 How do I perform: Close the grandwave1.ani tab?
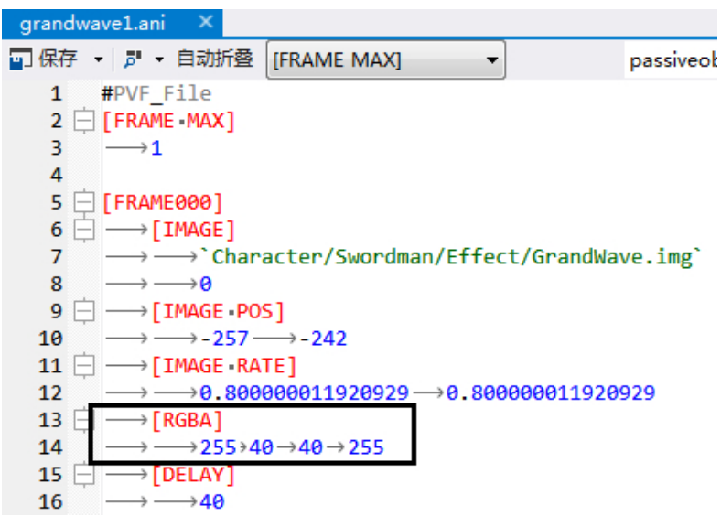(x=206, y=22)
